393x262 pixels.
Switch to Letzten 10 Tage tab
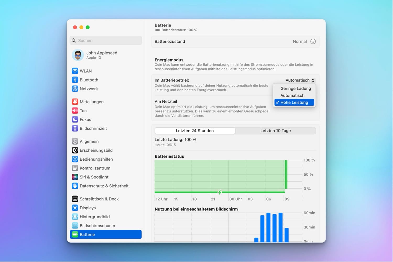[x=275, y=131]
